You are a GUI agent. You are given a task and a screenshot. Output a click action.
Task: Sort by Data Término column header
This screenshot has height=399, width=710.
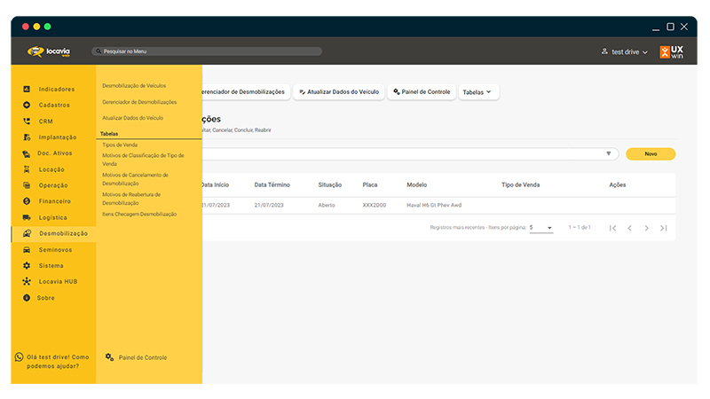coord(272,184)
